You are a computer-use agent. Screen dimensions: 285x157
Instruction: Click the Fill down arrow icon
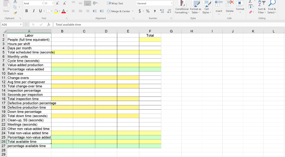coord(250,7)
